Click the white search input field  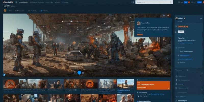click(154, 2)
